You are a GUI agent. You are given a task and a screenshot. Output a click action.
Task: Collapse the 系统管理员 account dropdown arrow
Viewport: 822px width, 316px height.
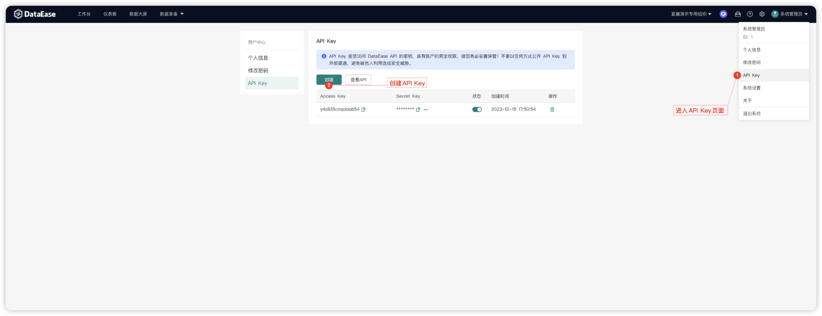pyautogui.click(x=806, y=14)
